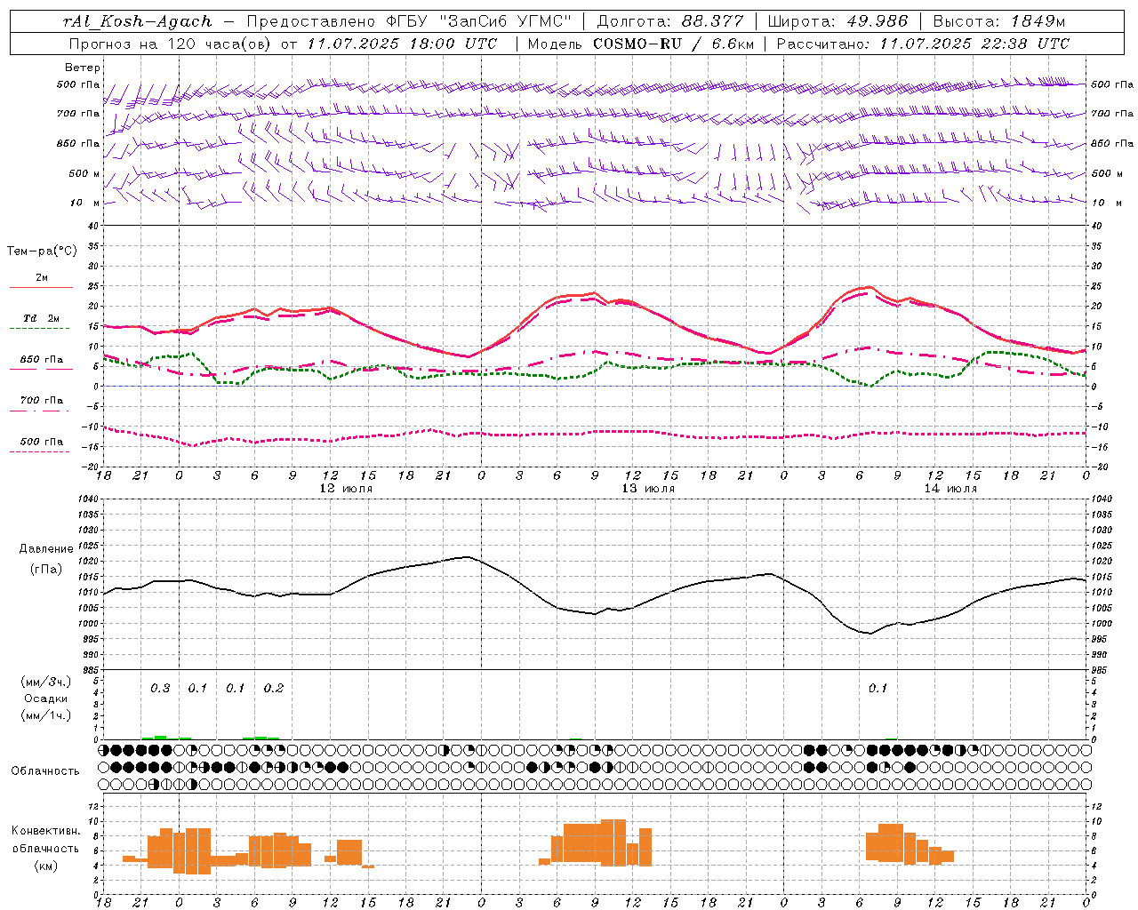Click the "14 июля" date label
The height and width of the screenshot is (910, 1138).
coord(950,489)
